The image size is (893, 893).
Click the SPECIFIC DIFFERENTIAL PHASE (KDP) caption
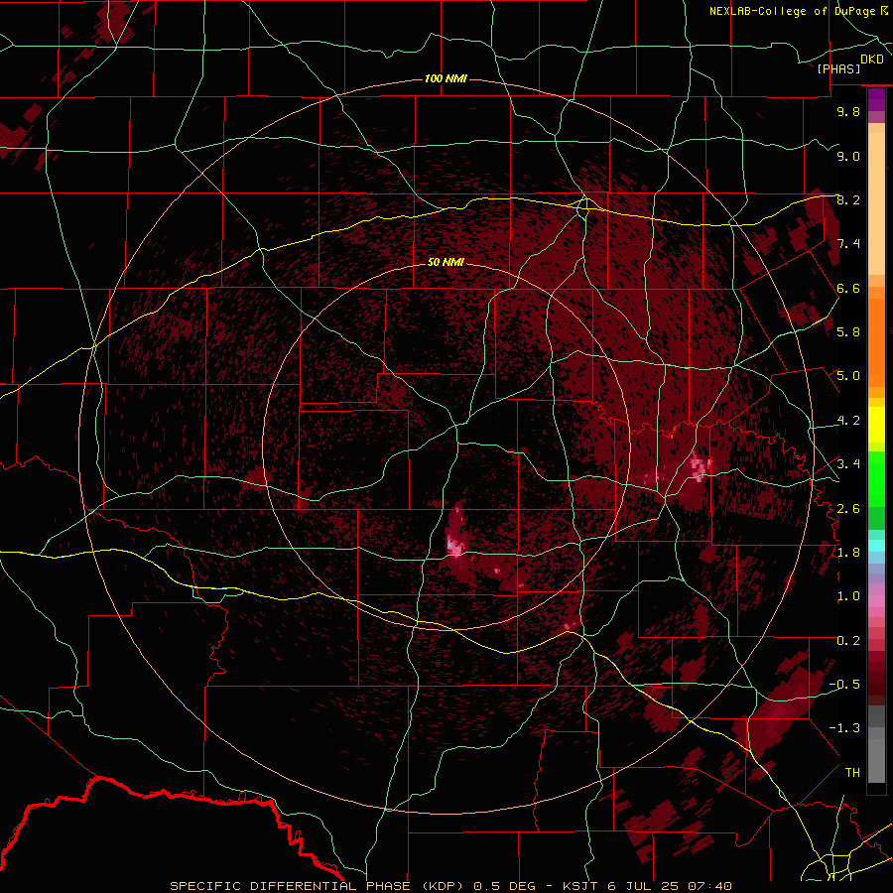[319, 886]
